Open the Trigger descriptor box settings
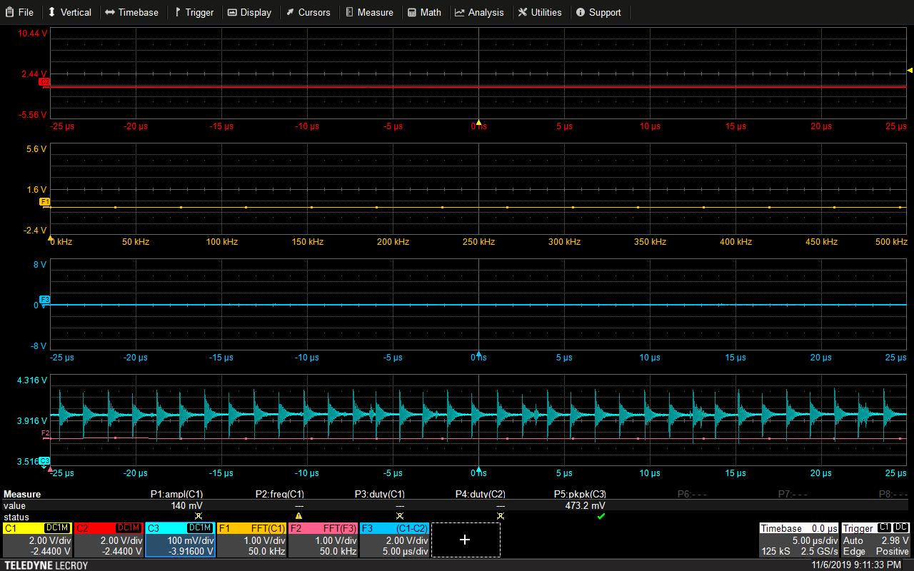 pyautogui.click(x=875, y=540)
